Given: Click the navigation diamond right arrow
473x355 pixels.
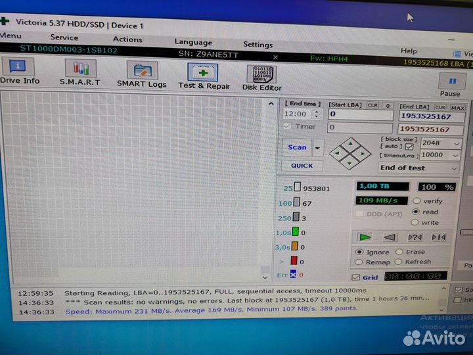Looking at the screenshot, I should (x=363, y=154).
